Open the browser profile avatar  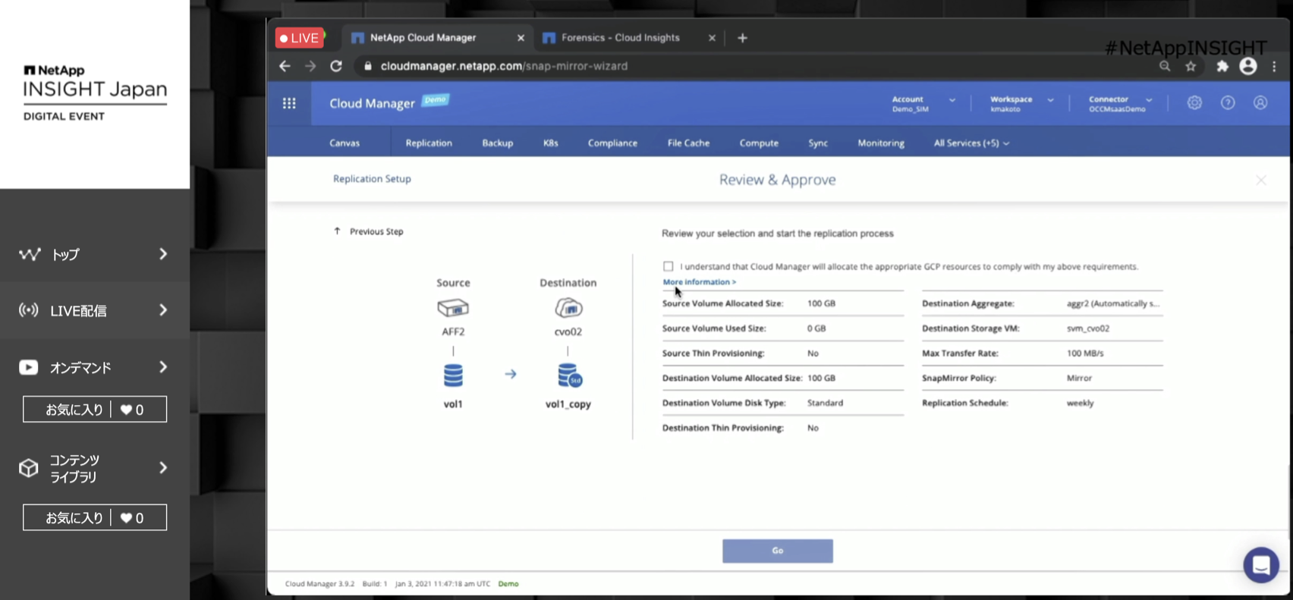coord(1248,66)
